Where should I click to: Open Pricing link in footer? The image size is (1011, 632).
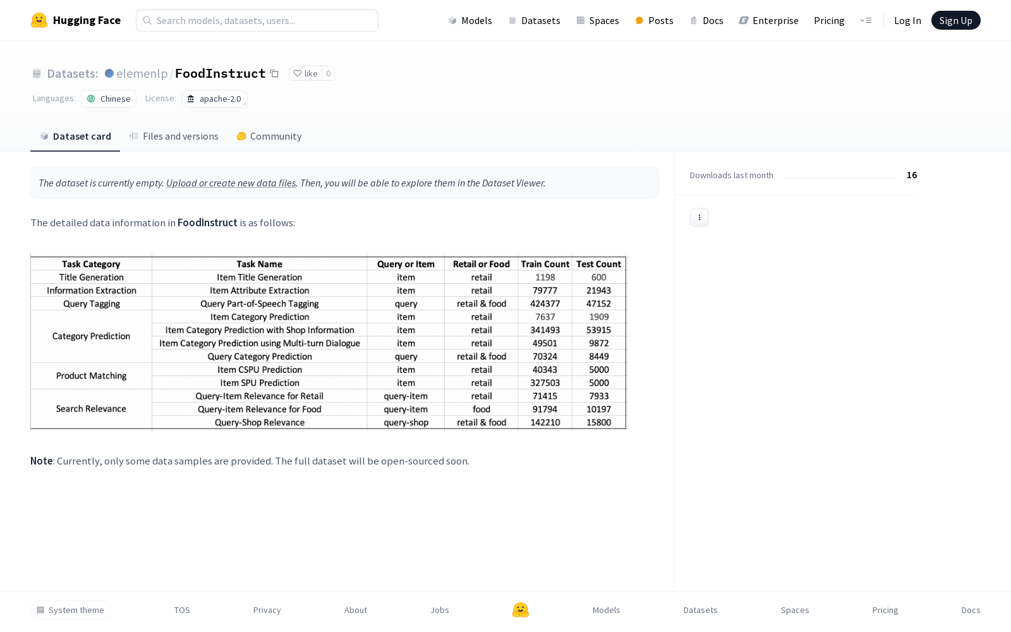click(x=885, y=610)
